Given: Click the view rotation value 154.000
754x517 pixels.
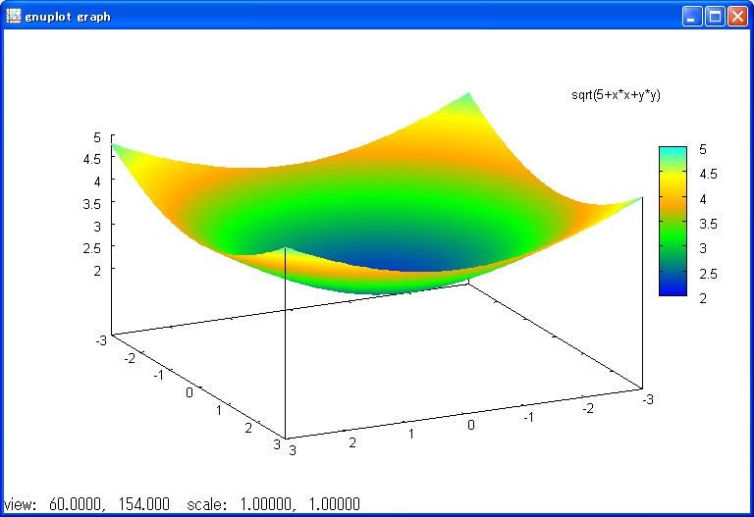Looking at the screenshot, I should 143,504.
